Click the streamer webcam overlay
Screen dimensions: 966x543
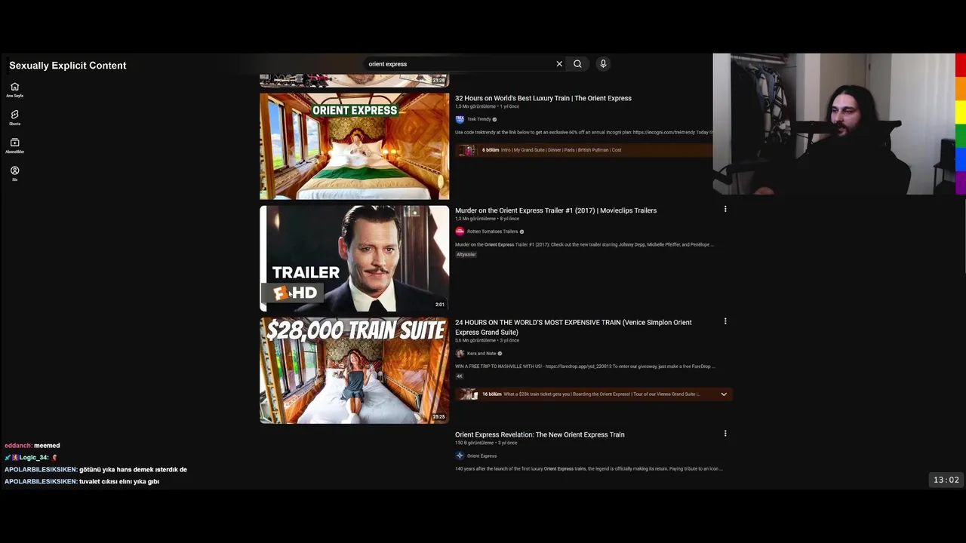(834, 124)
